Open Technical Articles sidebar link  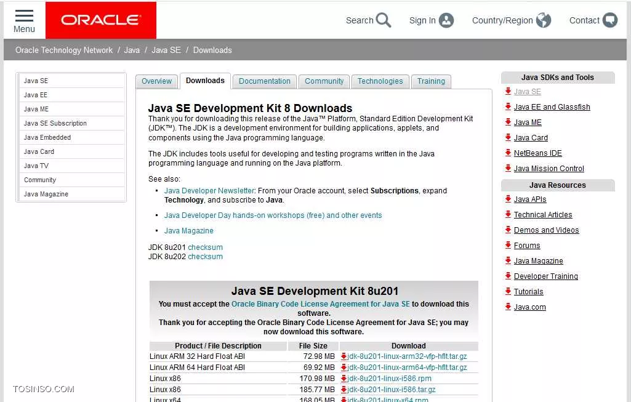click(x=543, y=214)
